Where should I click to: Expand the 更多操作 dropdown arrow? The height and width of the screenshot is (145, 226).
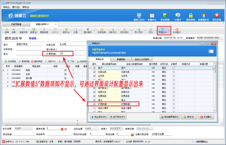[x=94, y=31]
